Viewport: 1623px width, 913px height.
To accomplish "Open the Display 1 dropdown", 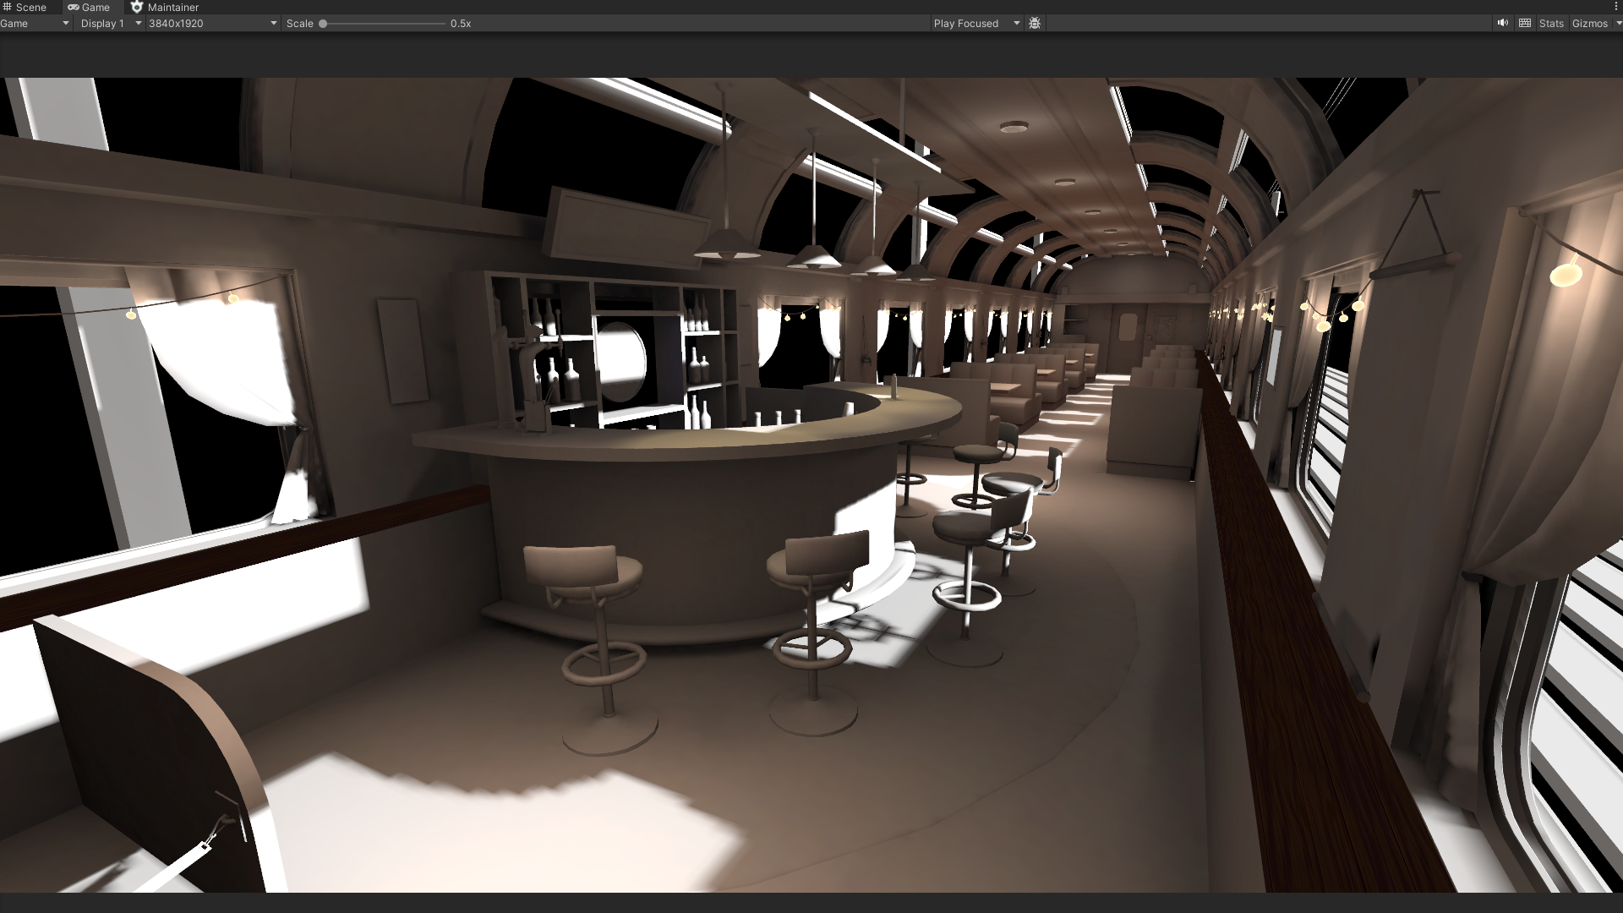I will [x=110, y=23].
